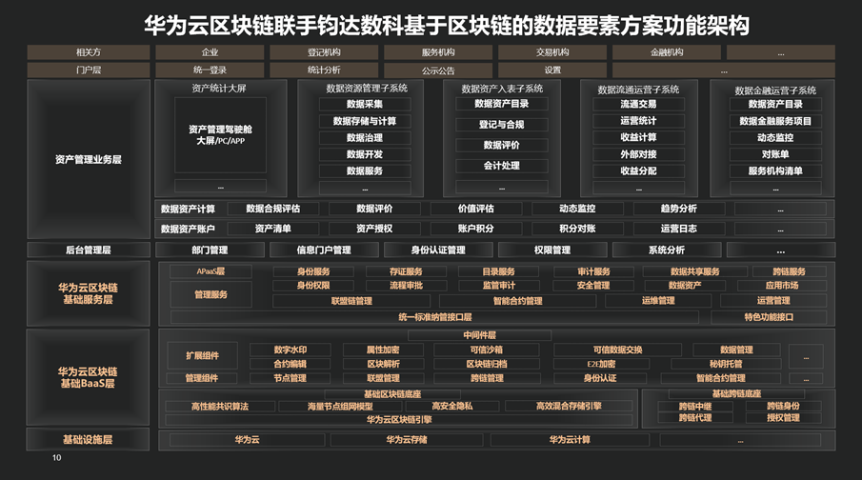Select the 登记与合规 box
This screenshot has height=480, width=862.
[502, 124]
